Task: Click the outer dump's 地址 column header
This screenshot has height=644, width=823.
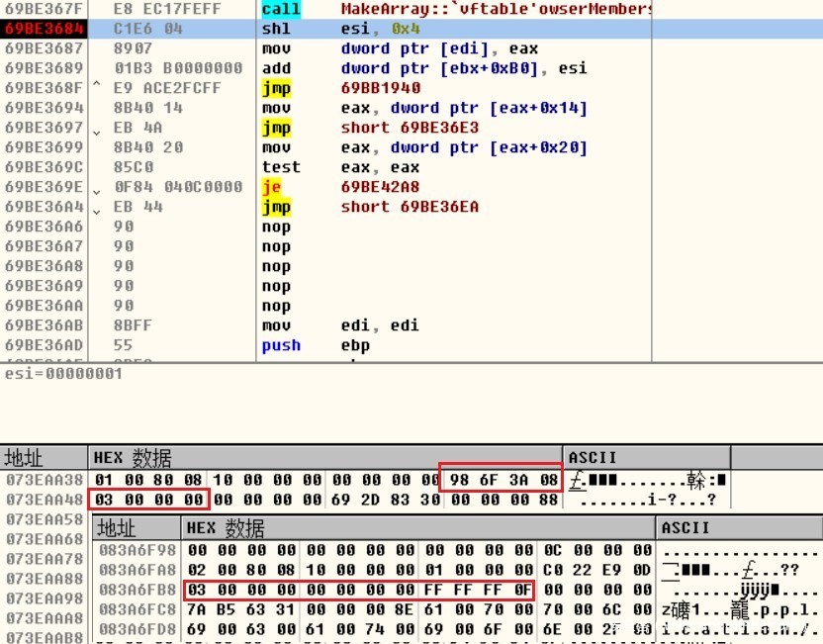Action: [x=30, y=458]
